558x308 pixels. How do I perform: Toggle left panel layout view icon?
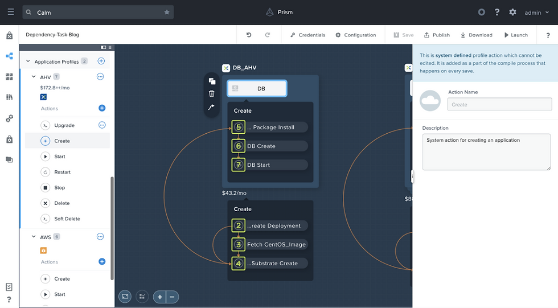coord(104,47)
